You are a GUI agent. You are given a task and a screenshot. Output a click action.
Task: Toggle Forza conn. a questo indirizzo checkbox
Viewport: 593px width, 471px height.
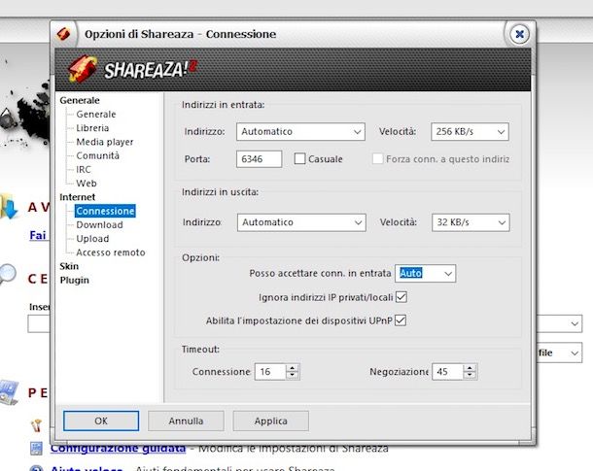click(377, 158)
